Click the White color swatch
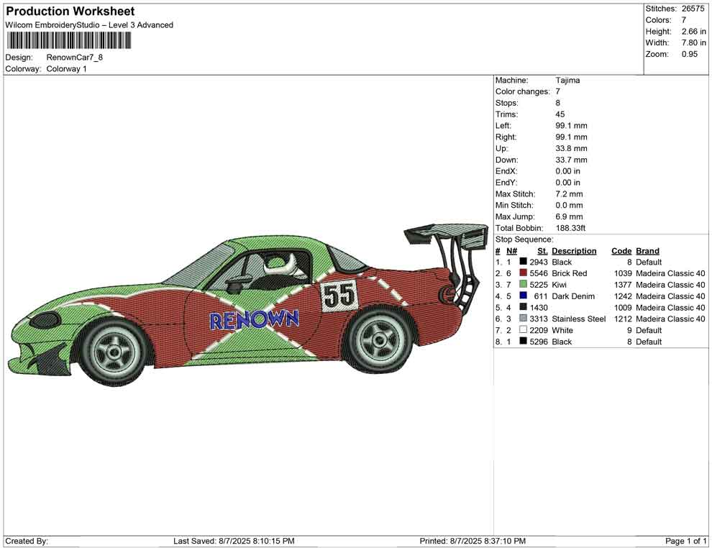This screenshot has width=712, height=548. [523, 329]
